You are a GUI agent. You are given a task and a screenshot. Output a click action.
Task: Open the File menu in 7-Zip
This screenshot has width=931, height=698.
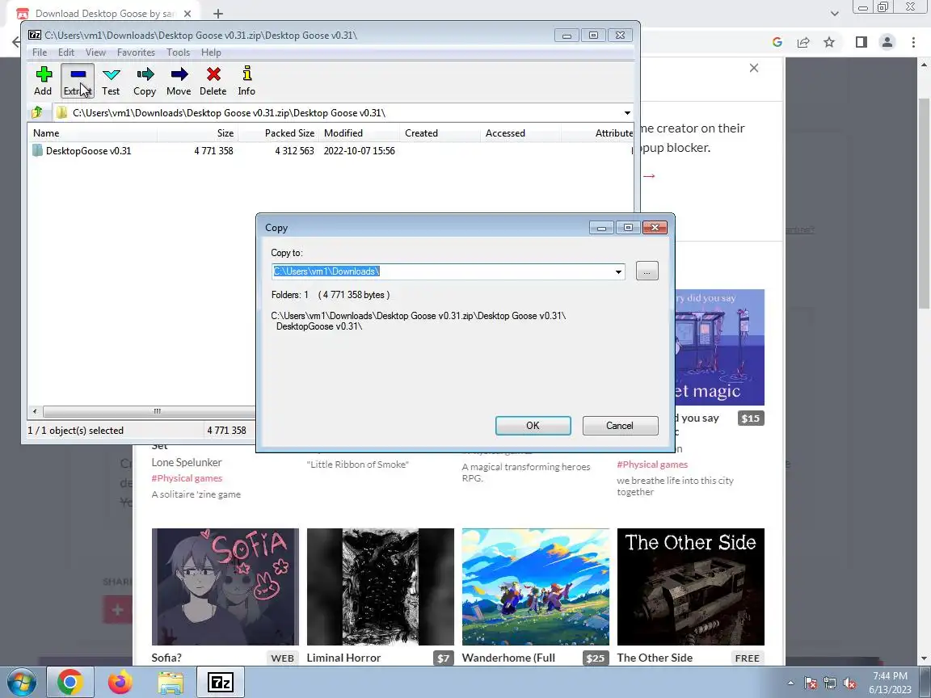coord(40,53)
